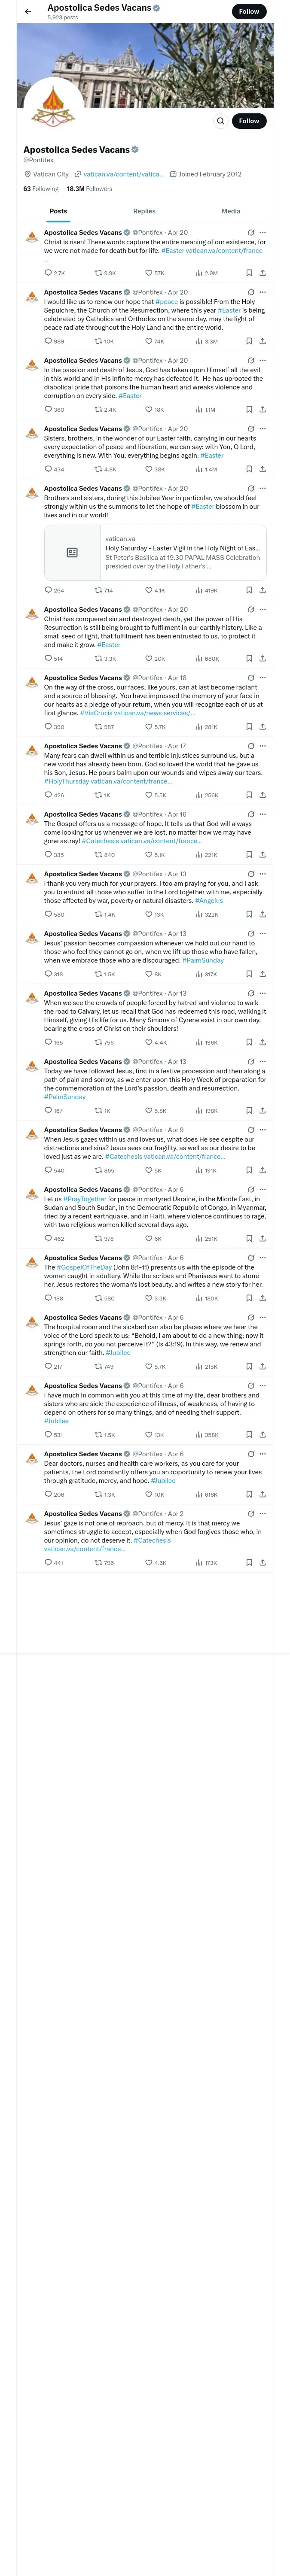Search this profile's posts with magnifier icon

tap(220, 121)
